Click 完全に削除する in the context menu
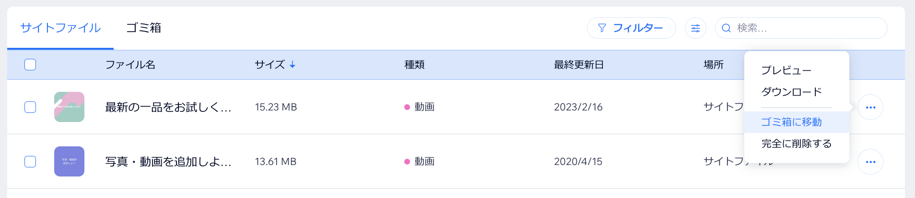The image size is (915, 198). point(796,143)
